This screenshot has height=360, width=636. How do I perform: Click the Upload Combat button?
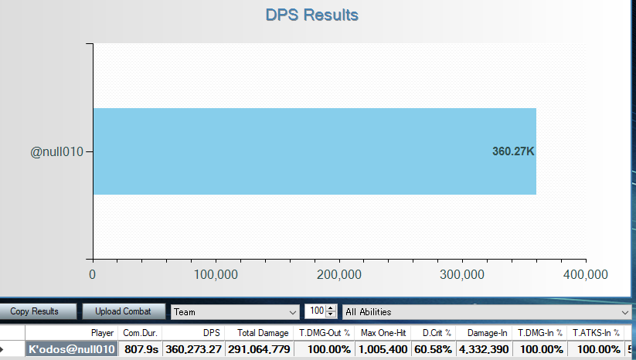(x=124, y=312)
